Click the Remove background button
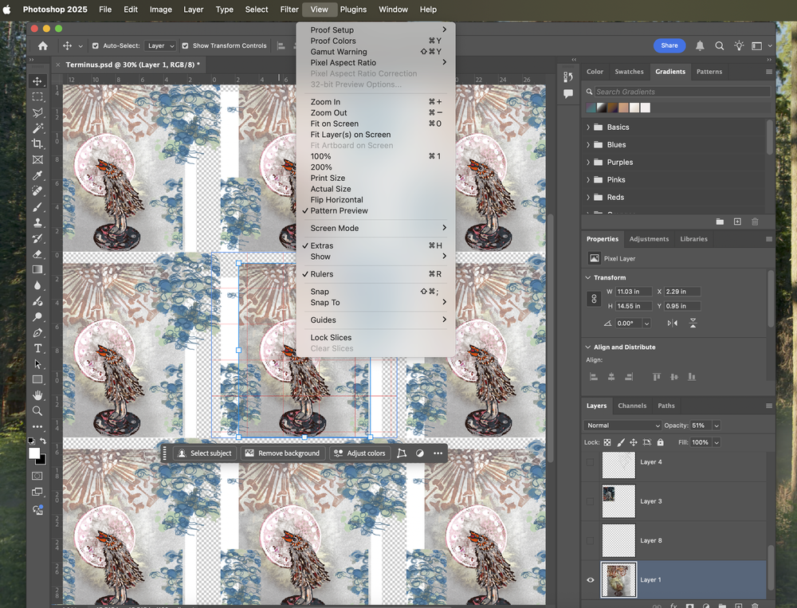This screenshot has height=608, width=797. pyautogui.click(x=281, y=453)
